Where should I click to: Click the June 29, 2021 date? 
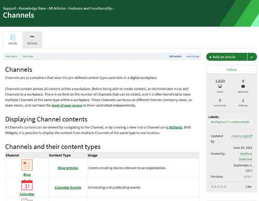point(242,148)
